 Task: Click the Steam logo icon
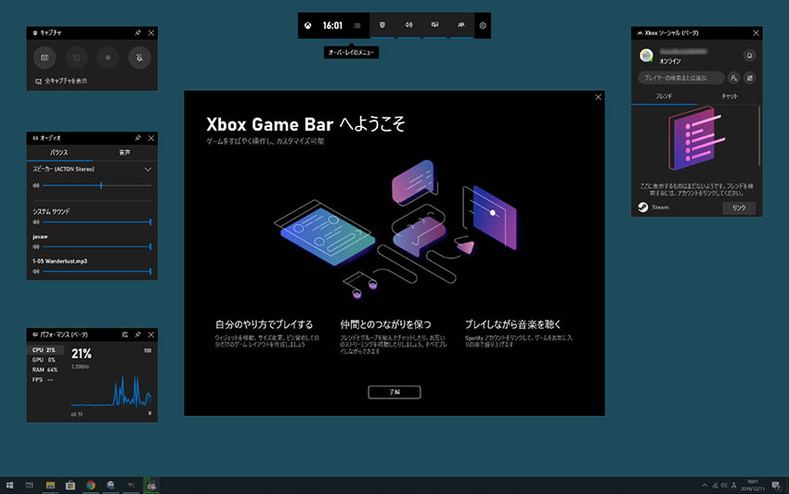(x=643, y=207)
